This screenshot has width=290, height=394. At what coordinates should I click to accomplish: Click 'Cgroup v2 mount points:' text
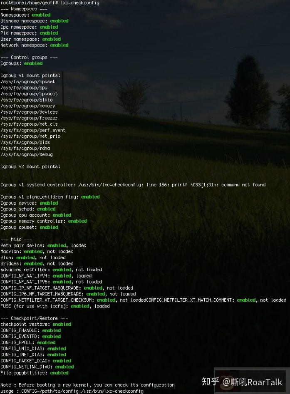30,166
